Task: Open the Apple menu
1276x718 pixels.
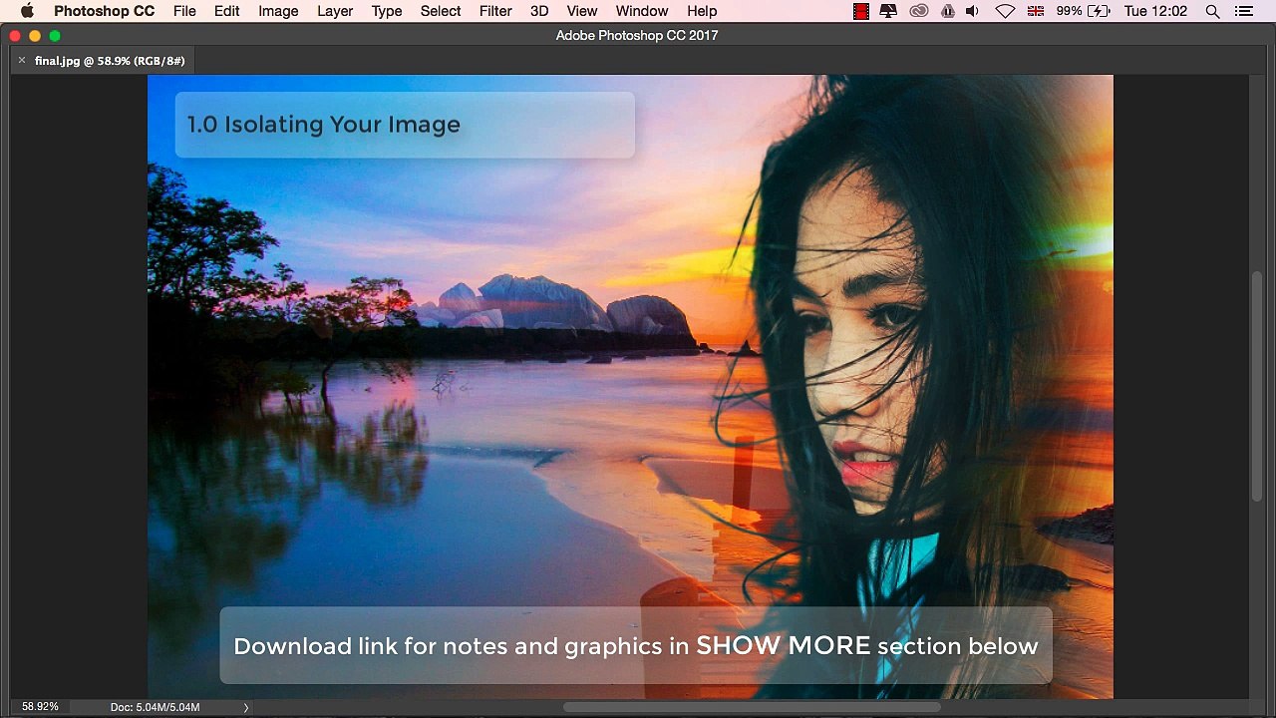Action: point(27,11)
